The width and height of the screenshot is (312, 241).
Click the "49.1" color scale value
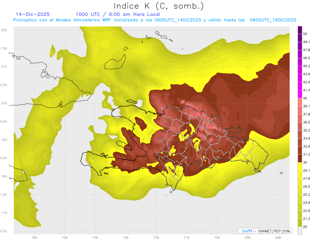point(307,42)
